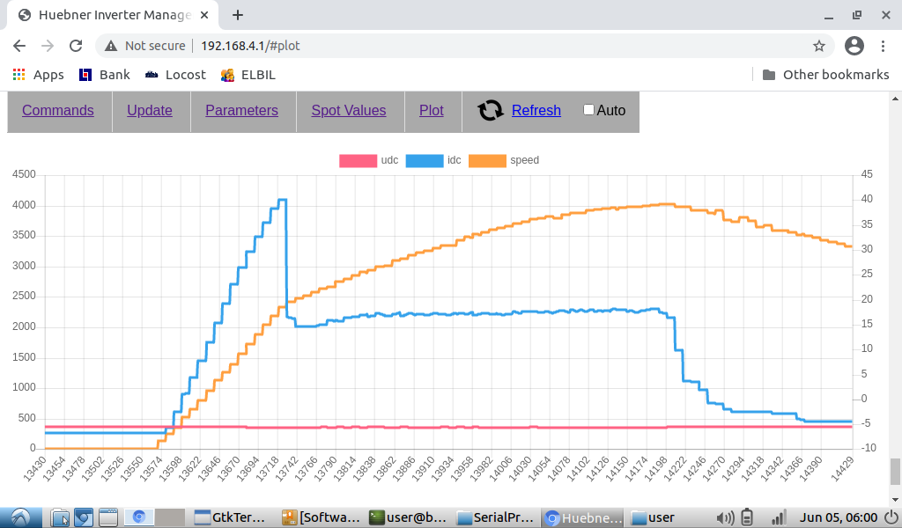The height and width of the screenshot is (528, 902).
Task: Open the Chrome three-dot menu
Action: click(884, 46)
